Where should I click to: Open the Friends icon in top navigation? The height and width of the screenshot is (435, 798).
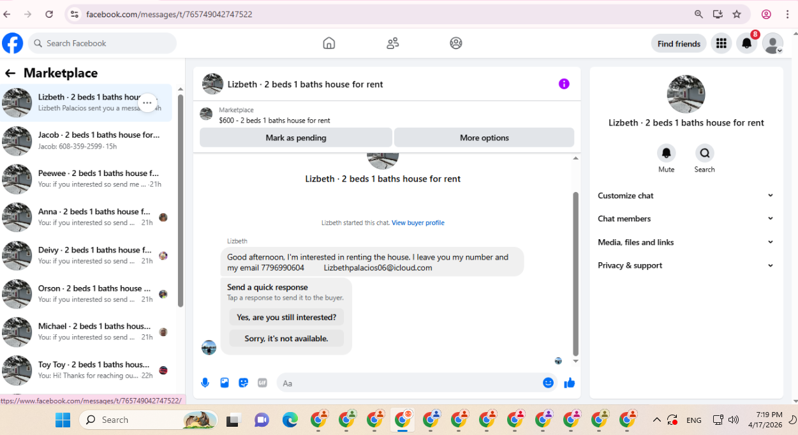coord(393,43)
